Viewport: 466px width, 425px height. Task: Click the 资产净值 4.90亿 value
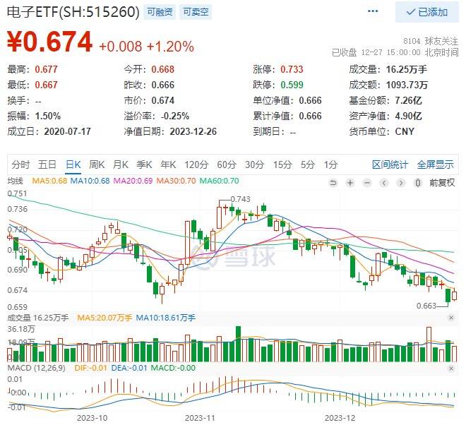pyautogui.click(x=408, y=116)
